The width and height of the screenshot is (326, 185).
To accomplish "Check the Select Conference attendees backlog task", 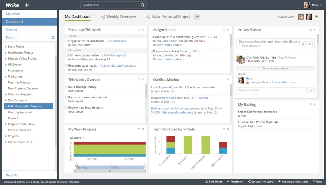I will pyautogui.click(x=236, y=112).
